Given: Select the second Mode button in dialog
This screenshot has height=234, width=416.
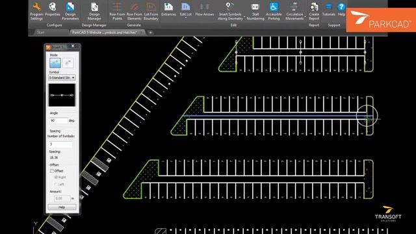Looking at the screenshot, I should pyautogui.click(x=68, y=63).
